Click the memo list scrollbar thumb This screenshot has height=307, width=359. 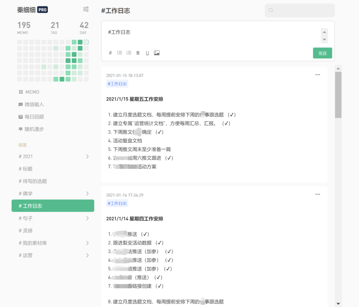pos(338,95)
